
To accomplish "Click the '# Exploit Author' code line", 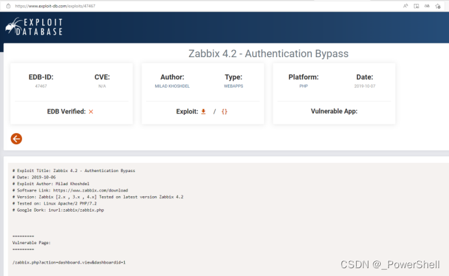I will click(x=51, y=184).
